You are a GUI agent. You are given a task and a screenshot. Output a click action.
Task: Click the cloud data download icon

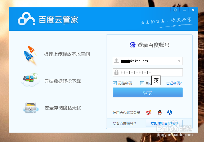click(x=30, y=80)
